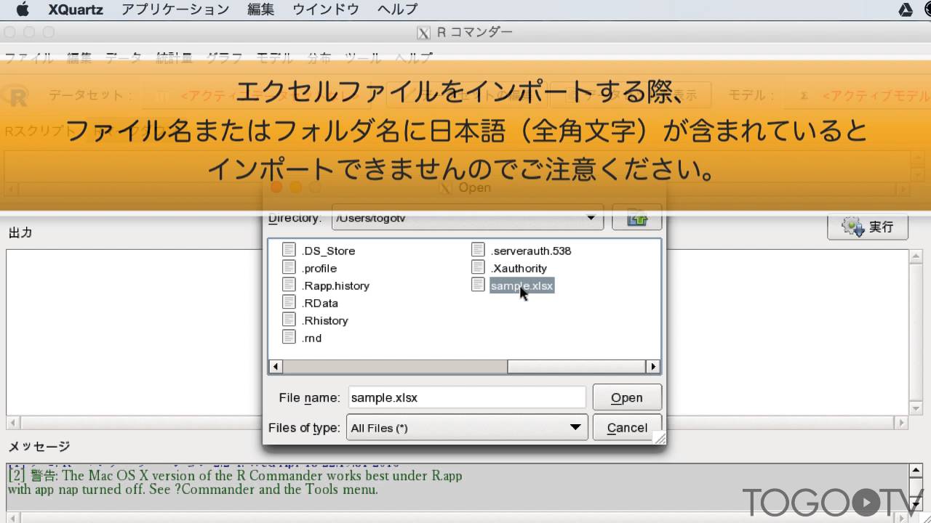Click the .Rhistory file icon
Viewport: 931px width, 523px height.
289,320
